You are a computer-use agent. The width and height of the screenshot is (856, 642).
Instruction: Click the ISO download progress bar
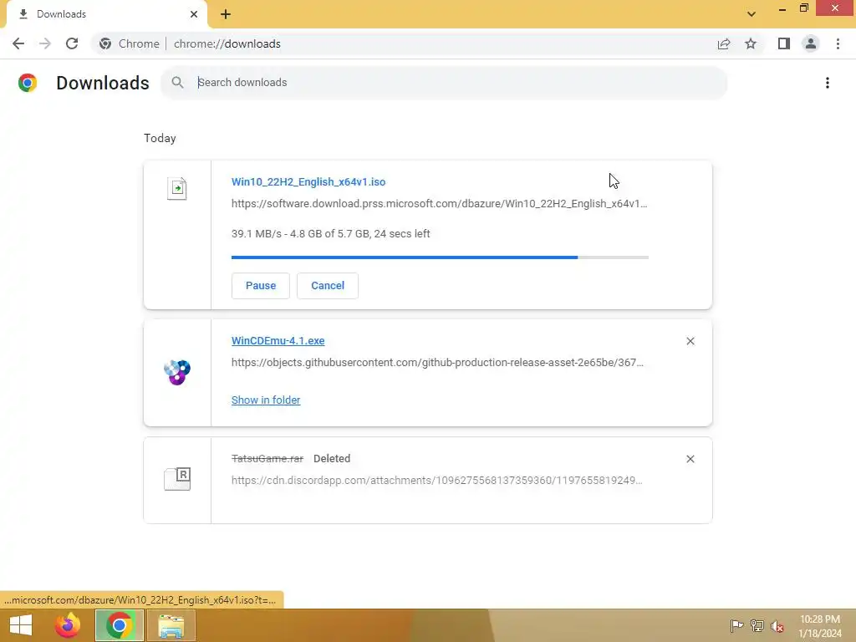point(440,257)
